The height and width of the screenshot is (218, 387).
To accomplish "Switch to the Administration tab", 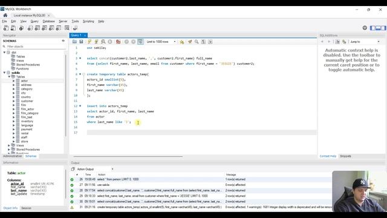I will 13,156.
